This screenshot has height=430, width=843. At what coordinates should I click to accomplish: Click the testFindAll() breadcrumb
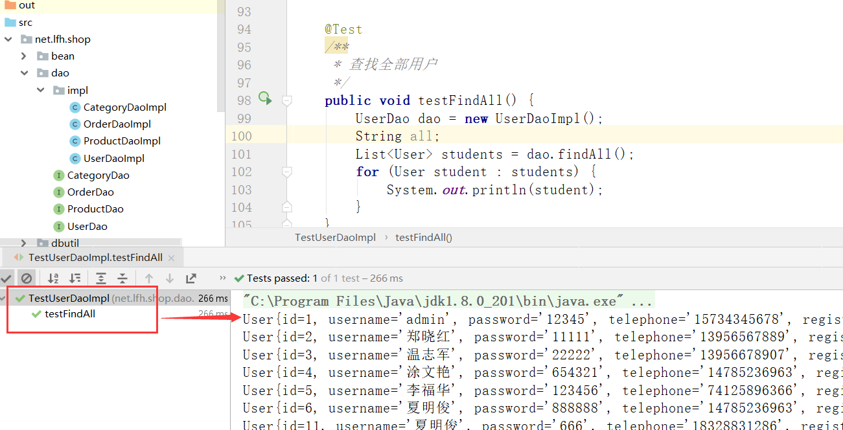[424, 237]
